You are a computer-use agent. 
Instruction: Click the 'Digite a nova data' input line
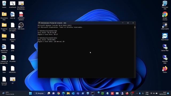tap(51, 42)
